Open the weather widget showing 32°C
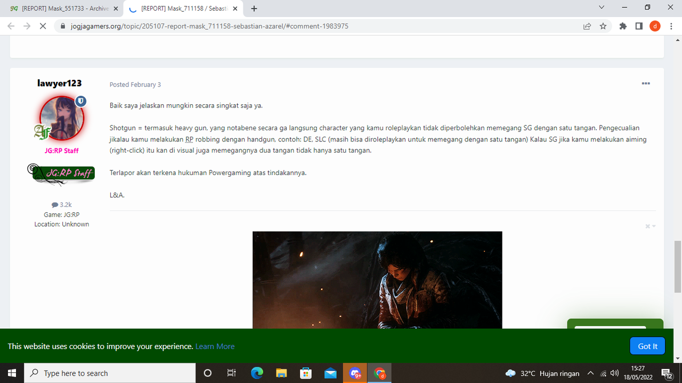The width and height of the screenshot is (682, 383). [542, 373]
